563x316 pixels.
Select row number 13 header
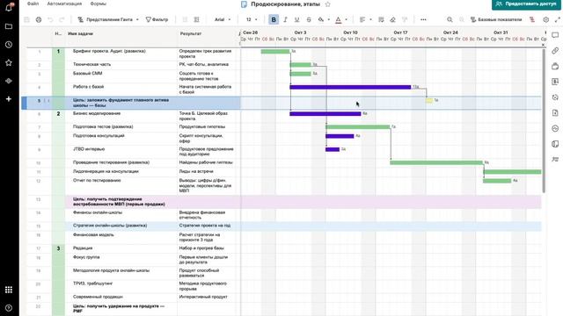point(39,199)
